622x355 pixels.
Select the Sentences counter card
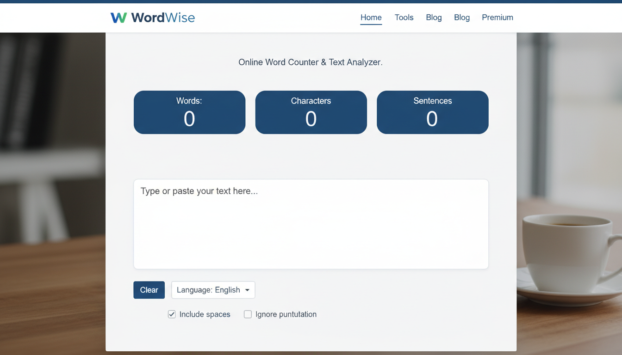pyautogui.click(x=432, y=112)
